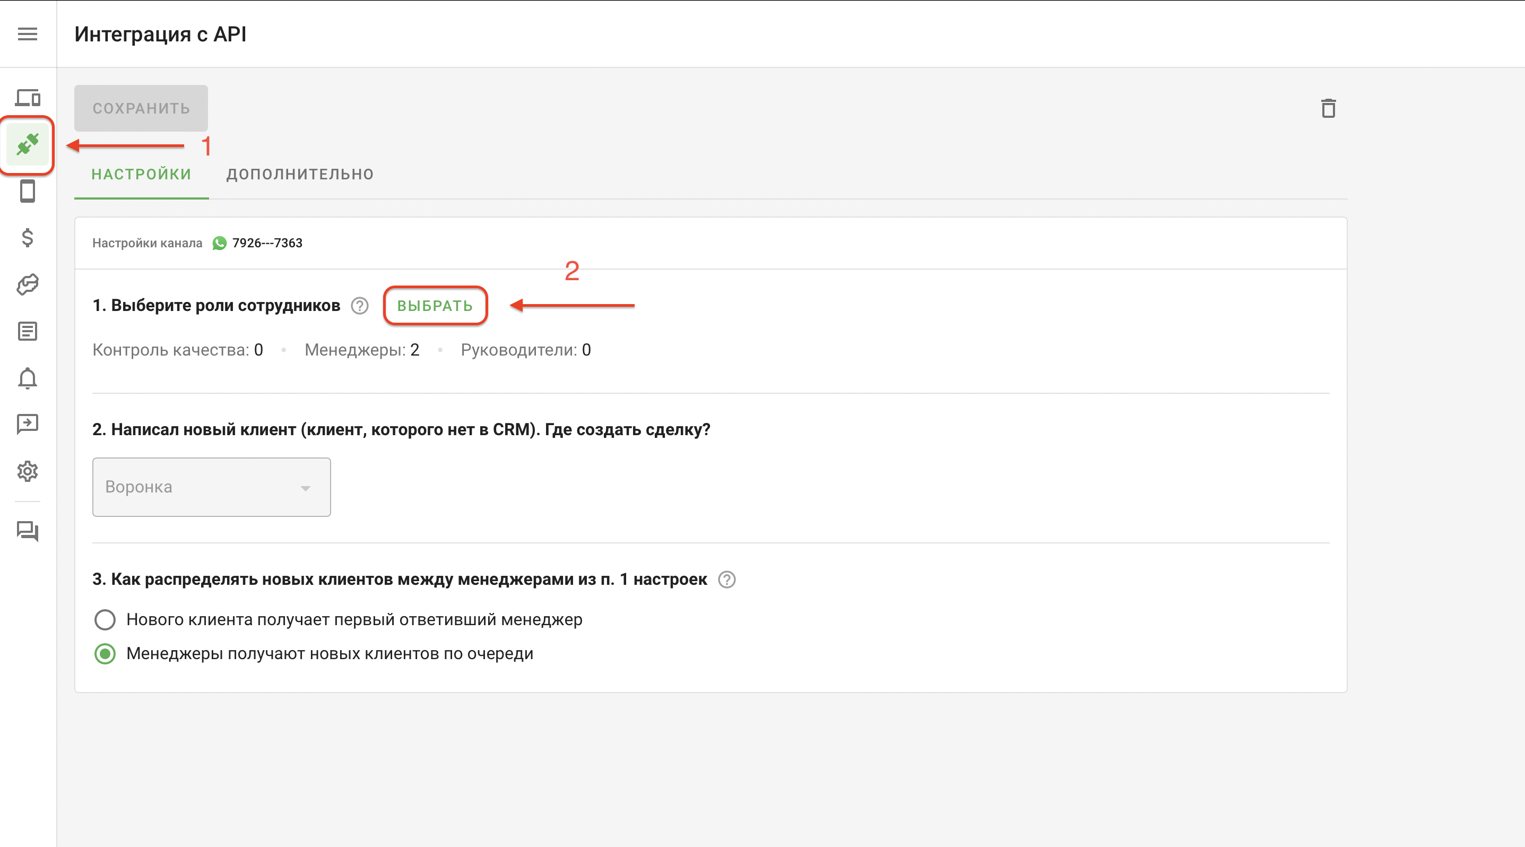Click the Выбрать button
This screenshot has height=847, width=1525.
435,305
